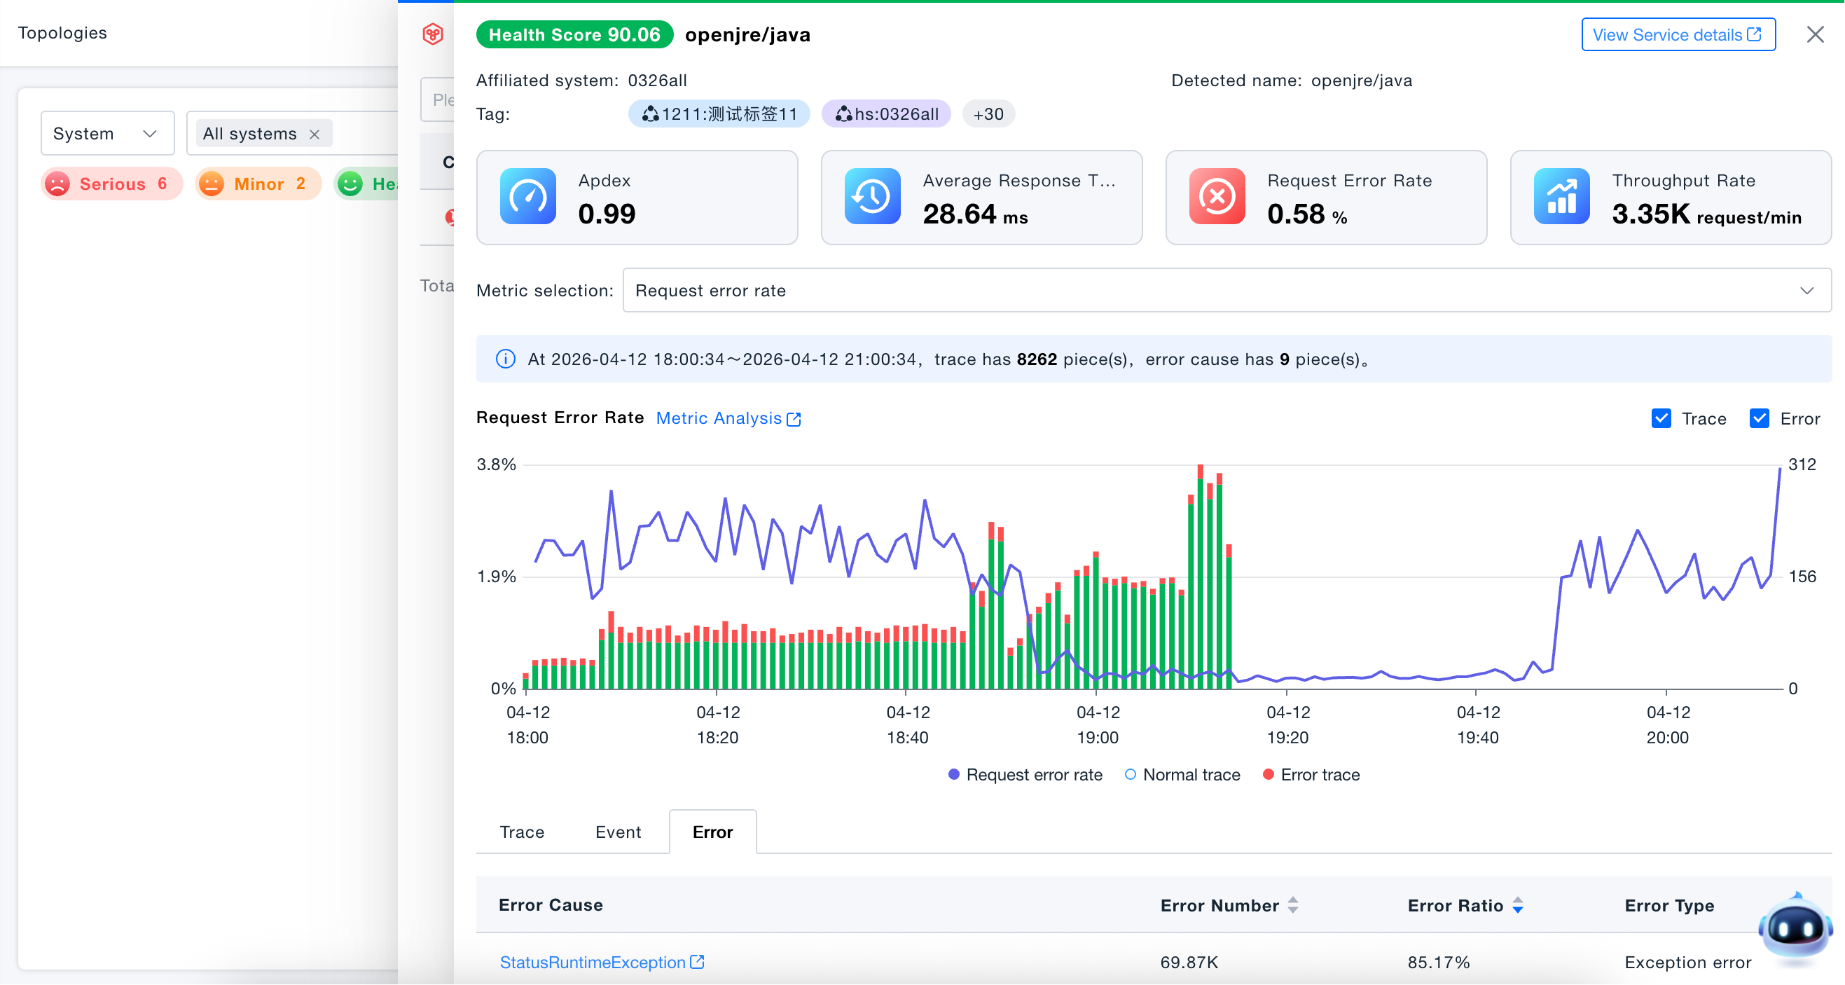Click the Request Error Rate red icon
The image size is (1845, 985).
click(1217, 196)
